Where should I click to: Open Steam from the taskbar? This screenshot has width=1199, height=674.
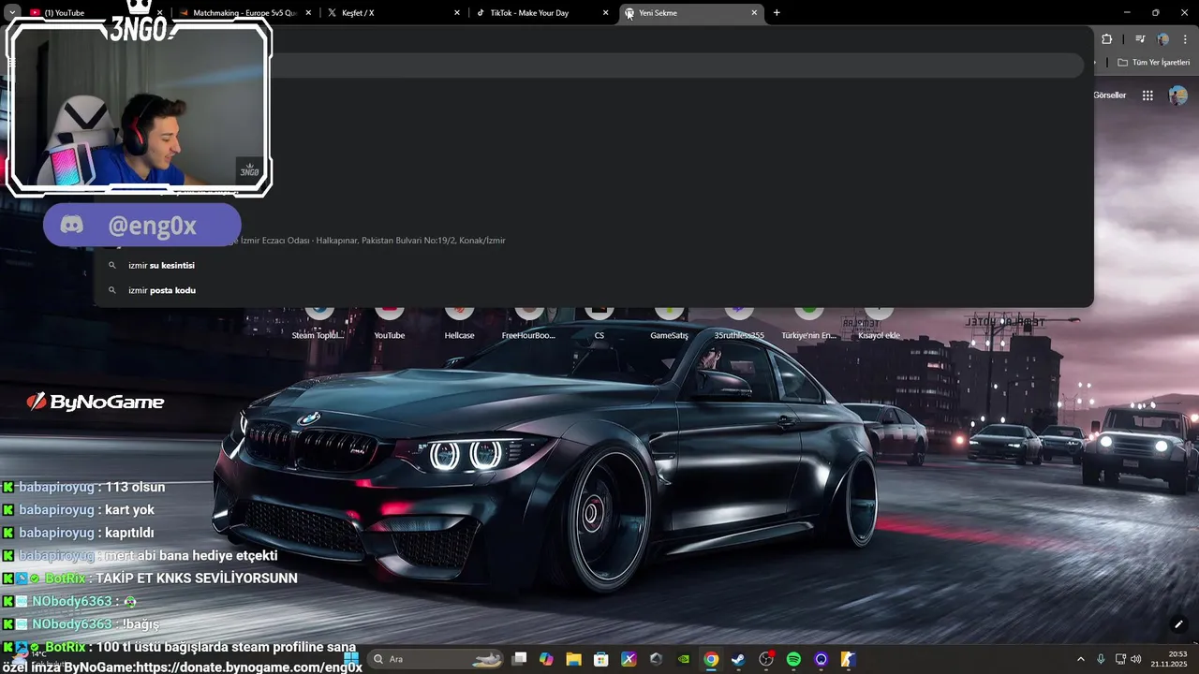pos(739,659)
